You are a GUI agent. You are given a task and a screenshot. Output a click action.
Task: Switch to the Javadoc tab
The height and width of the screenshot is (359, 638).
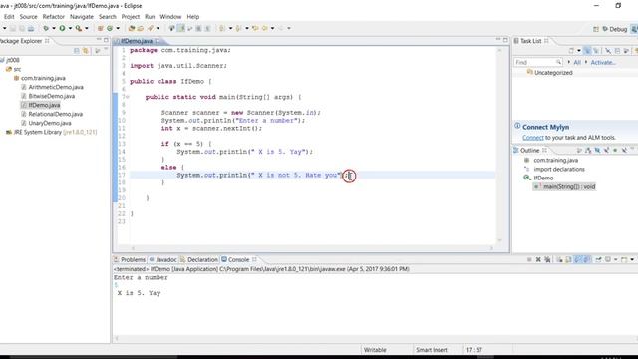[x=163, y=259]
